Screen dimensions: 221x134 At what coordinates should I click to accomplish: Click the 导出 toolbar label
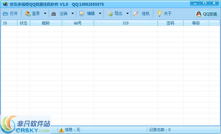click(118, 13)
